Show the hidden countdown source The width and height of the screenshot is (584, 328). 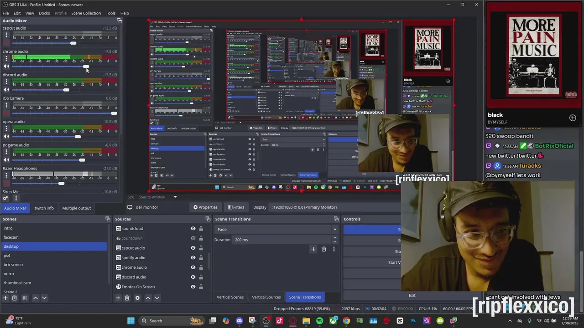[x=193, y=238]
